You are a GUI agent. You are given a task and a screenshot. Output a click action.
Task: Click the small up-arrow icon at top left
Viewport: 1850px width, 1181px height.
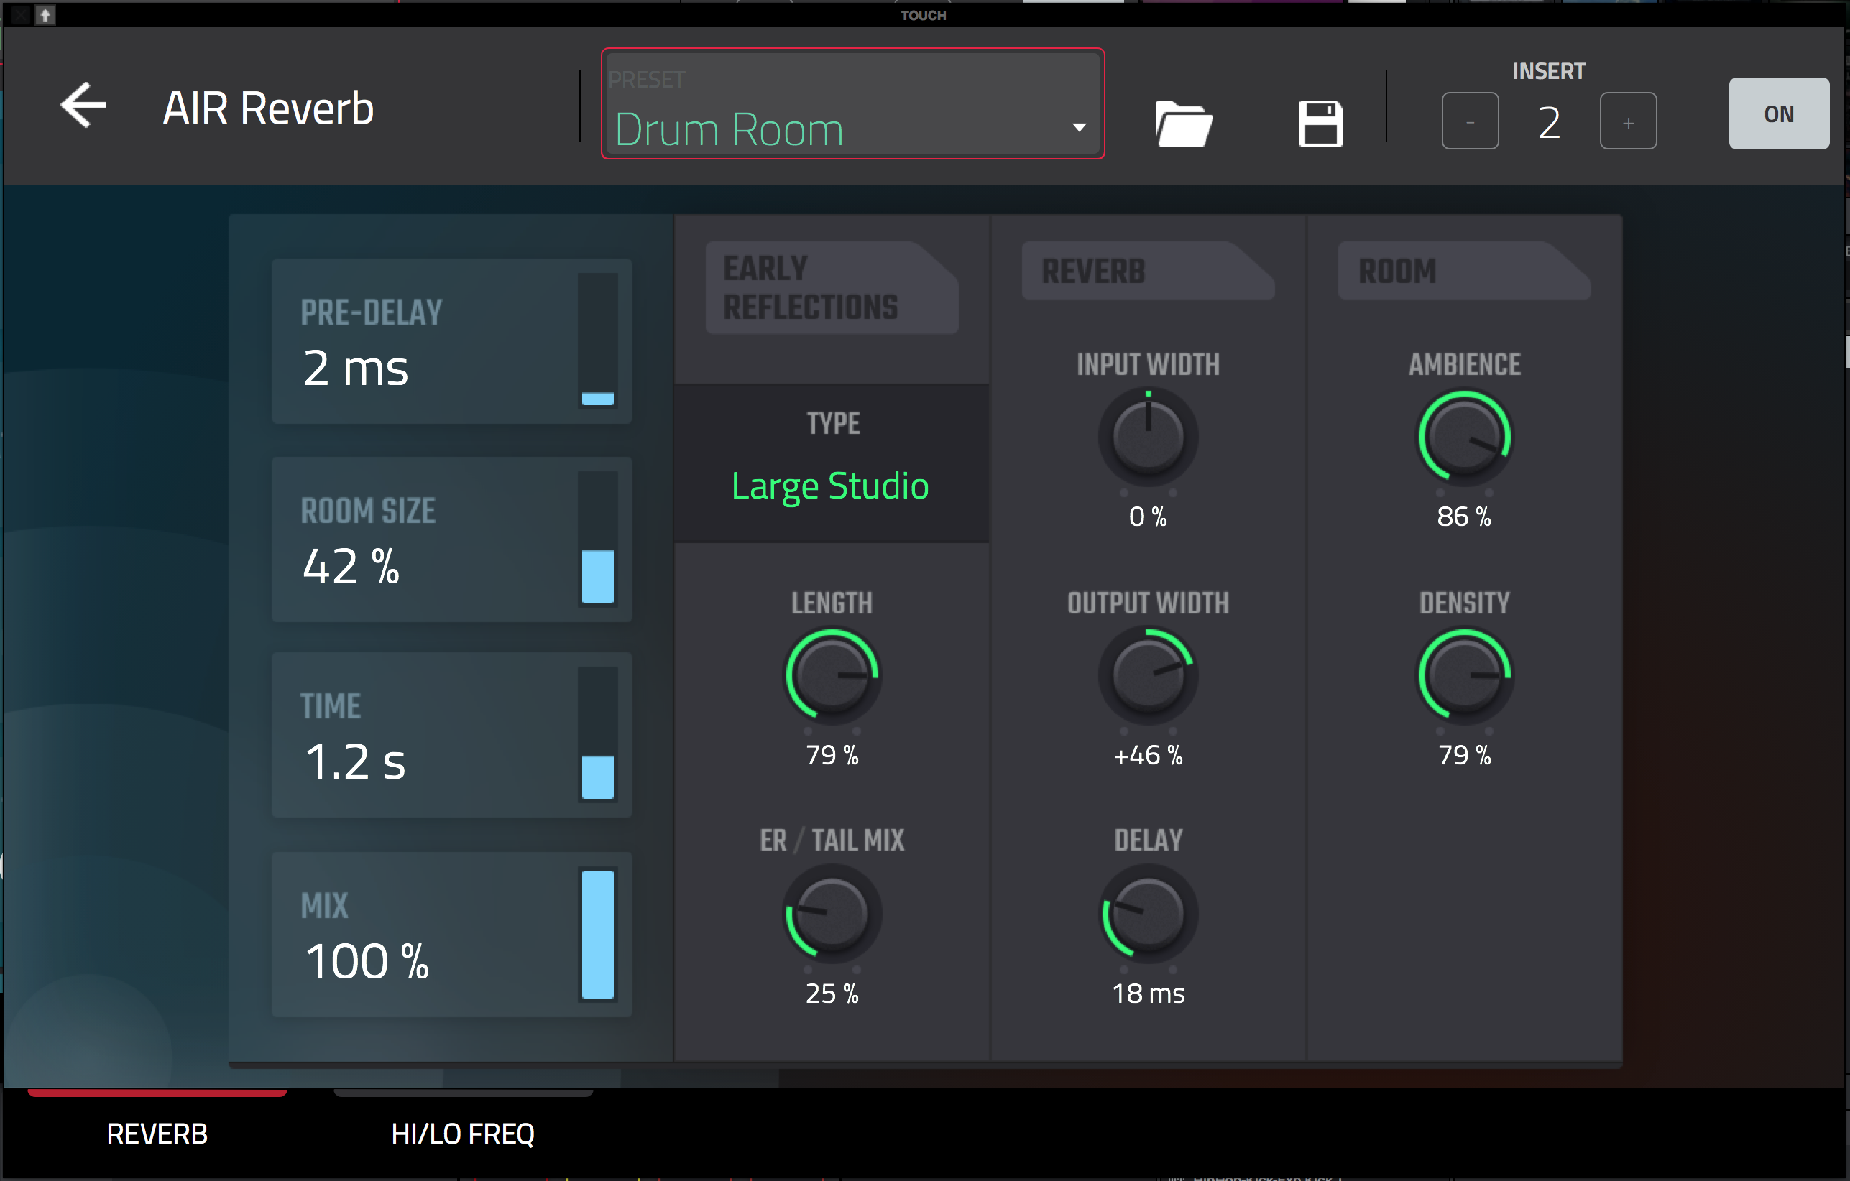point(45,14)
